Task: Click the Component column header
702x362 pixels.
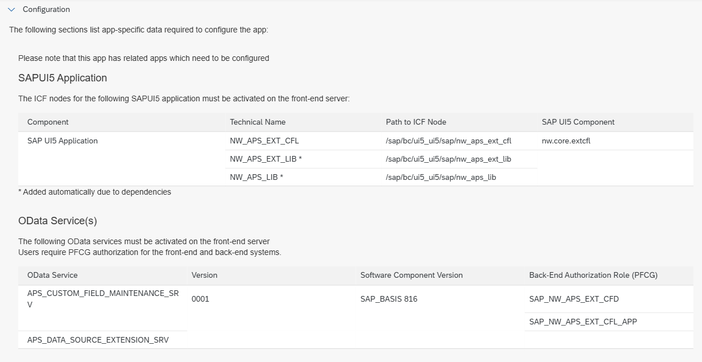Action: point(48,122)
